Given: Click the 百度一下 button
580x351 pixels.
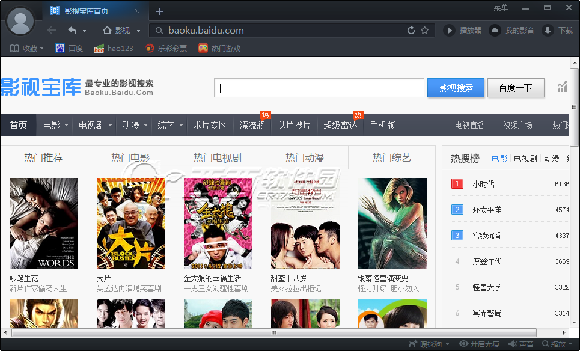Looking at the screenshot, I should click(516, 88).
